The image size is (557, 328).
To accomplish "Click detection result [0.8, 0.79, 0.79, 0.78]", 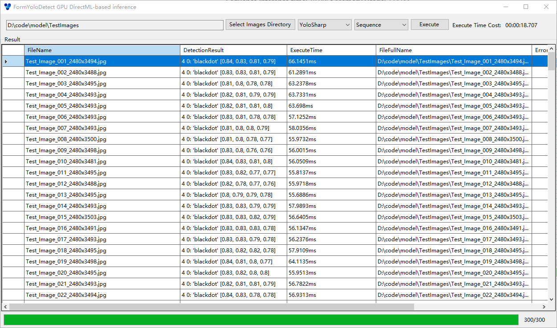I will coord(233,195).
